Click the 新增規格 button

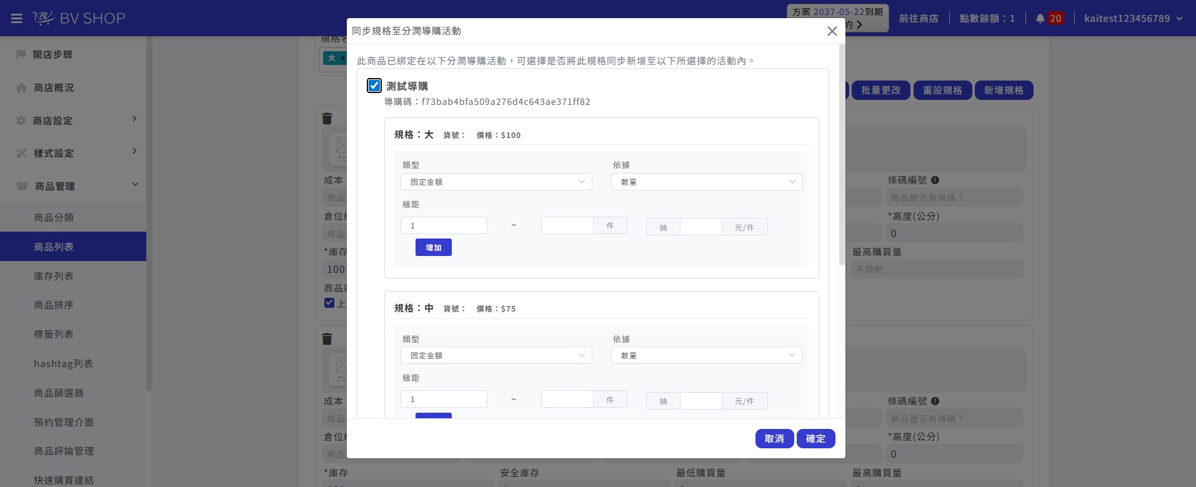[1004, 91]
